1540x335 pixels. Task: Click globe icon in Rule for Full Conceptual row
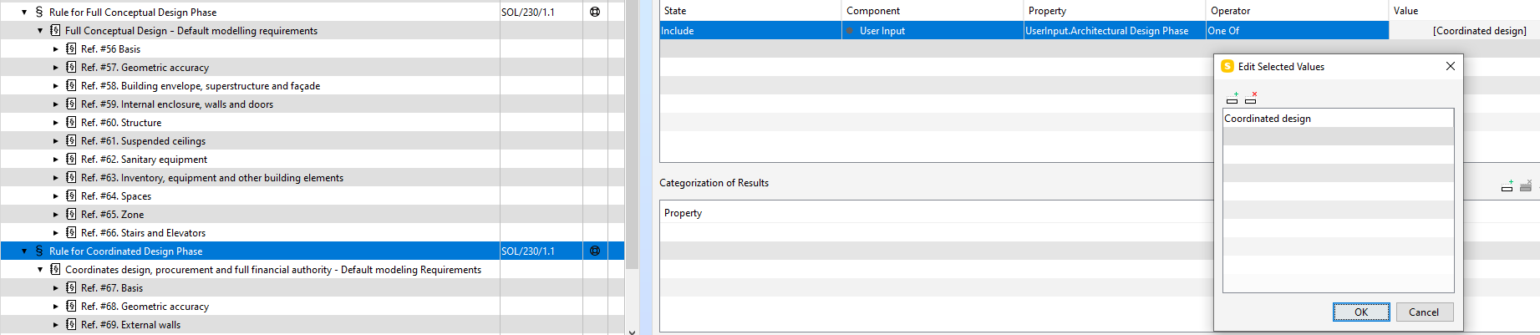595,12
